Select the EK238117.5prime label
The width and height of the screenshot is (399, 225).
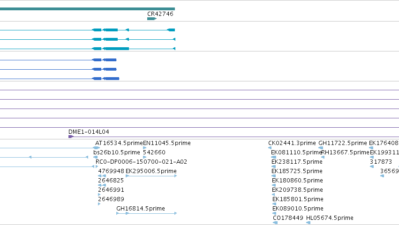pos(297,162)
